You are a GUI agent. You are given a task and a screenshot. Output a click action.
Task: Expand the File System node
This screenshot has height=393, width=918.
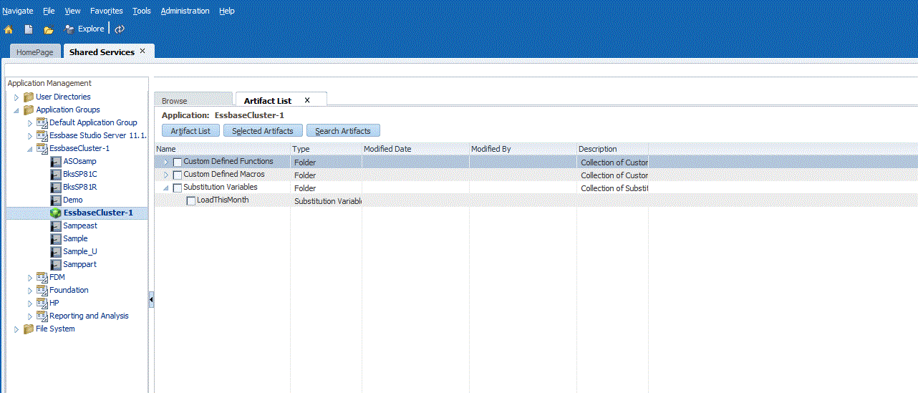16,329
